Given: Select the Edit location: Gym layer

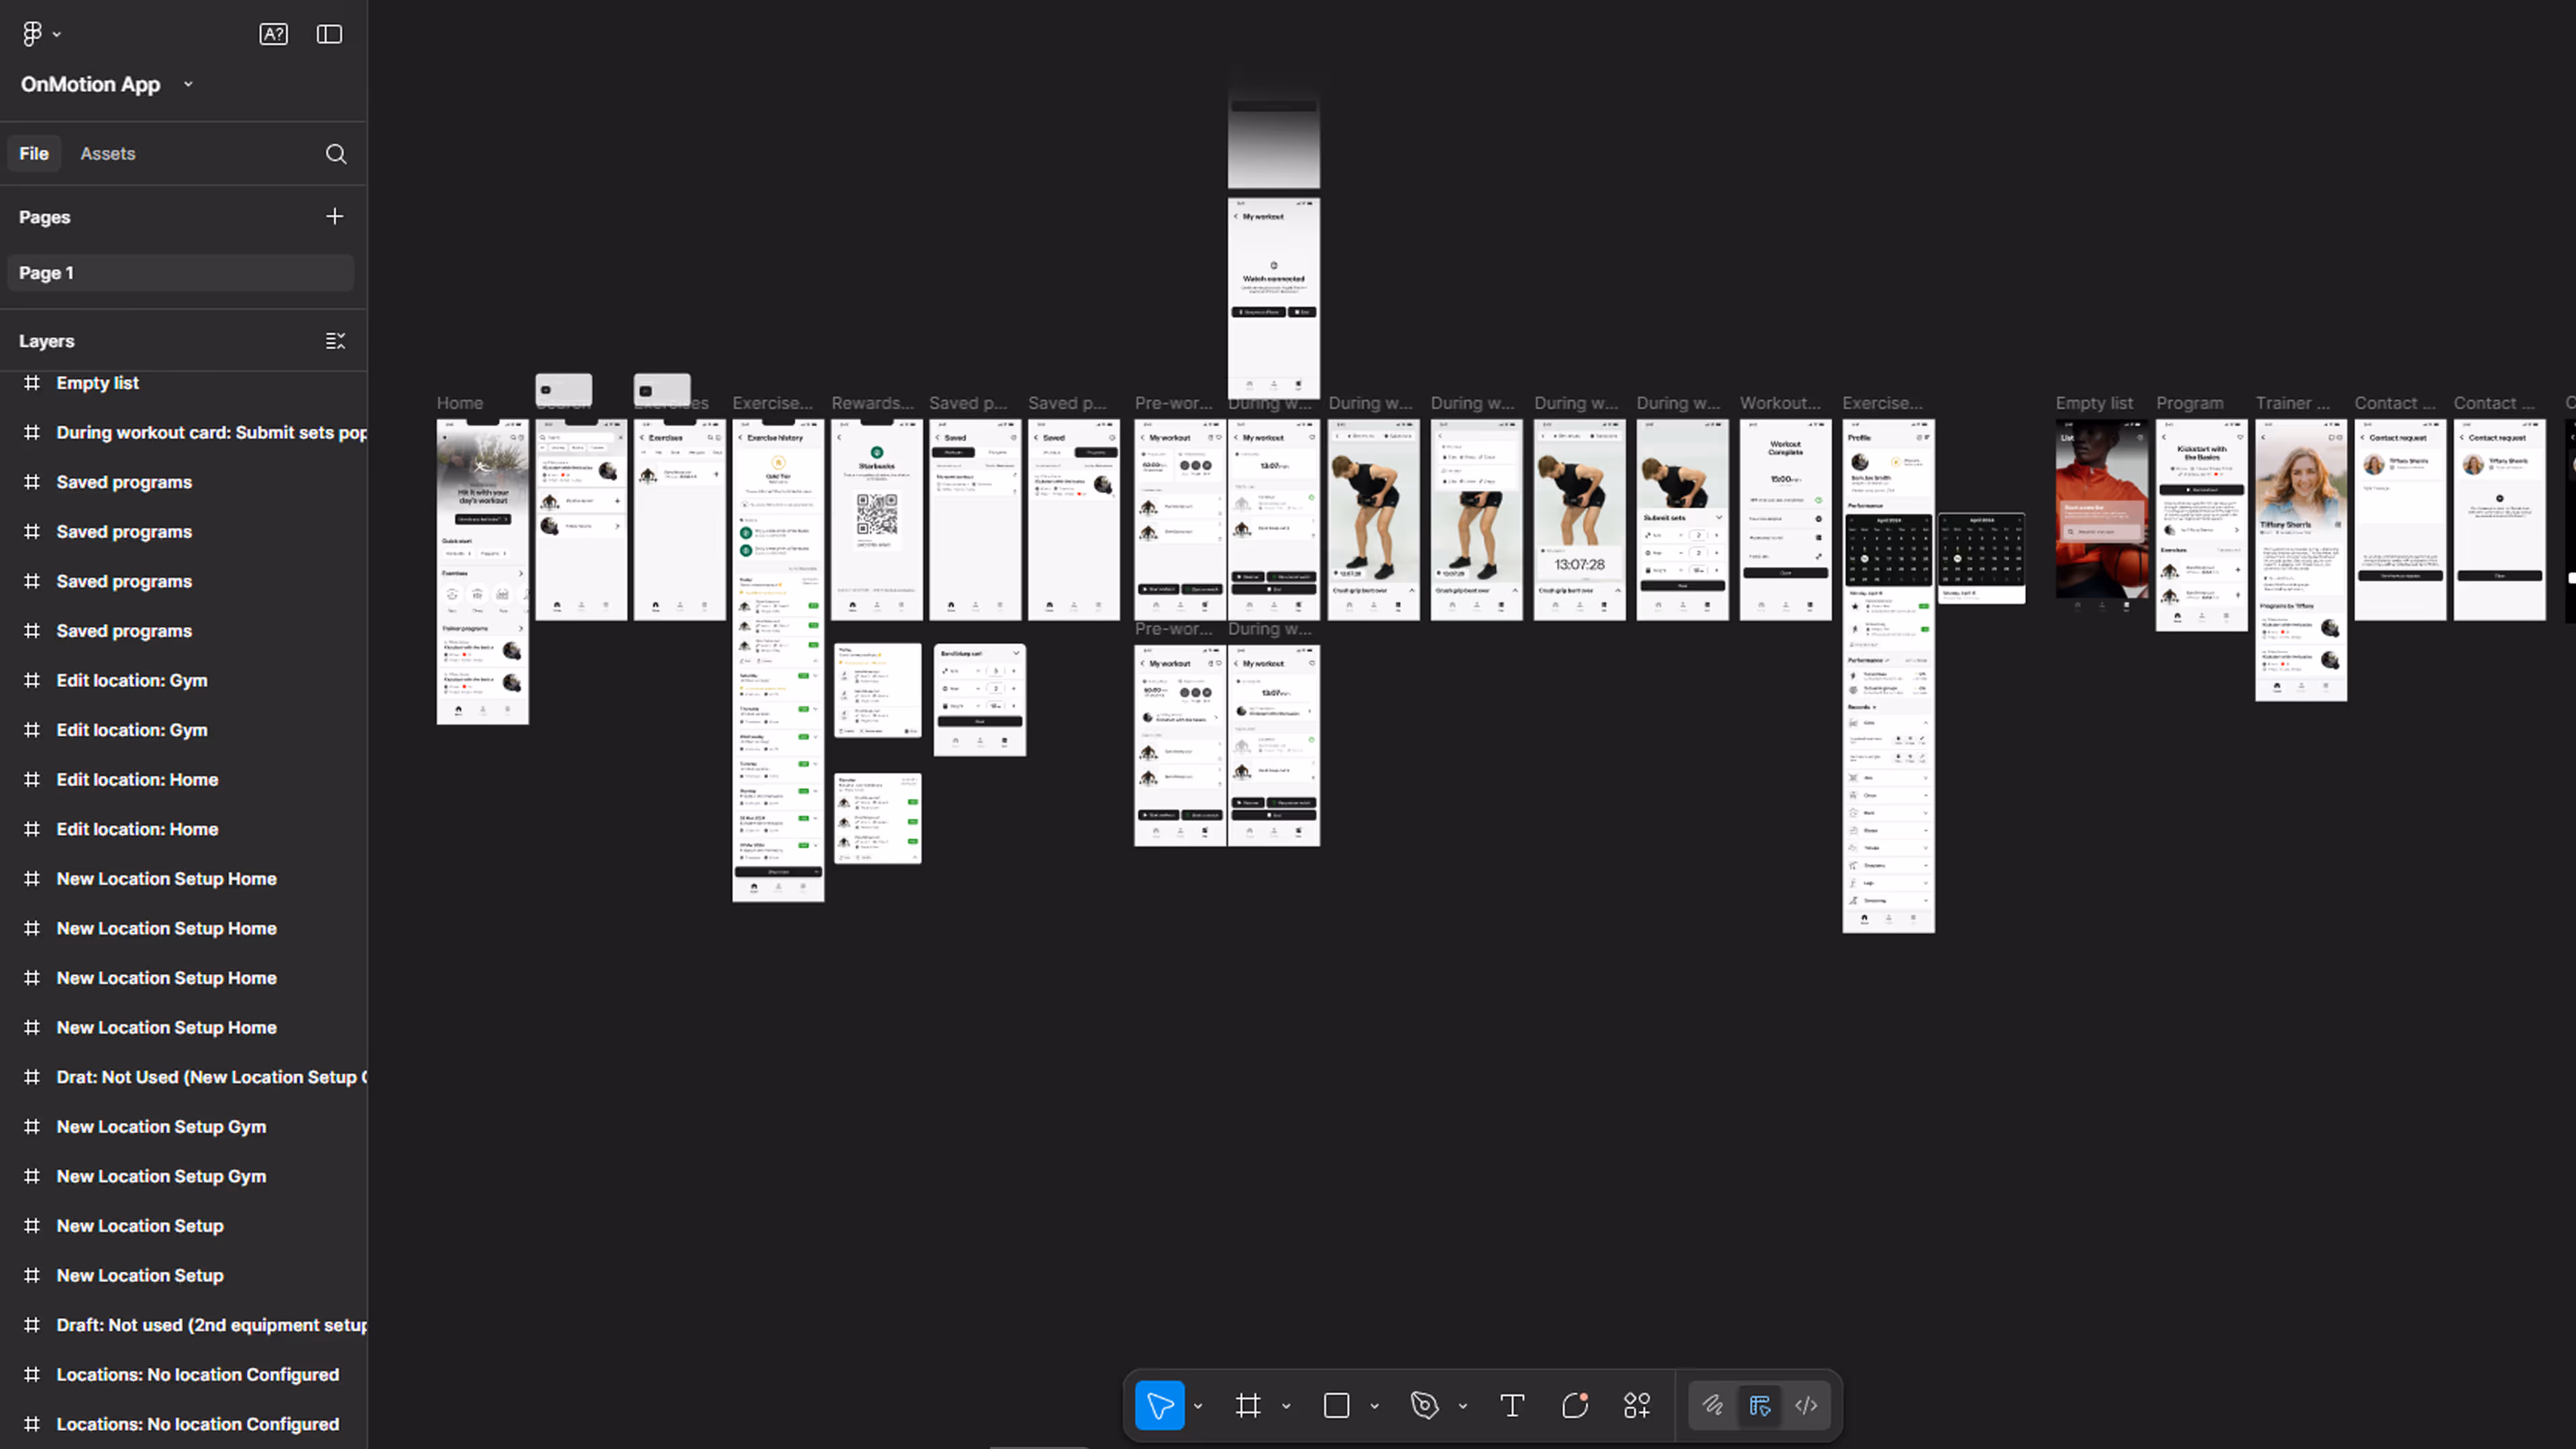Looking at the screenshot, I should 131,680.
